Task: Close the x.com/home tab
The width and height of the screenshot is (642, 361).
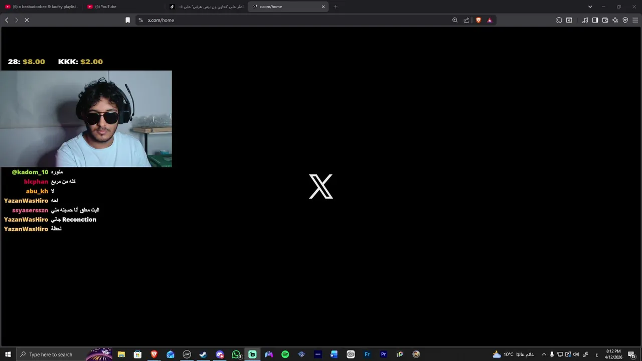Action: coord(323,7)
